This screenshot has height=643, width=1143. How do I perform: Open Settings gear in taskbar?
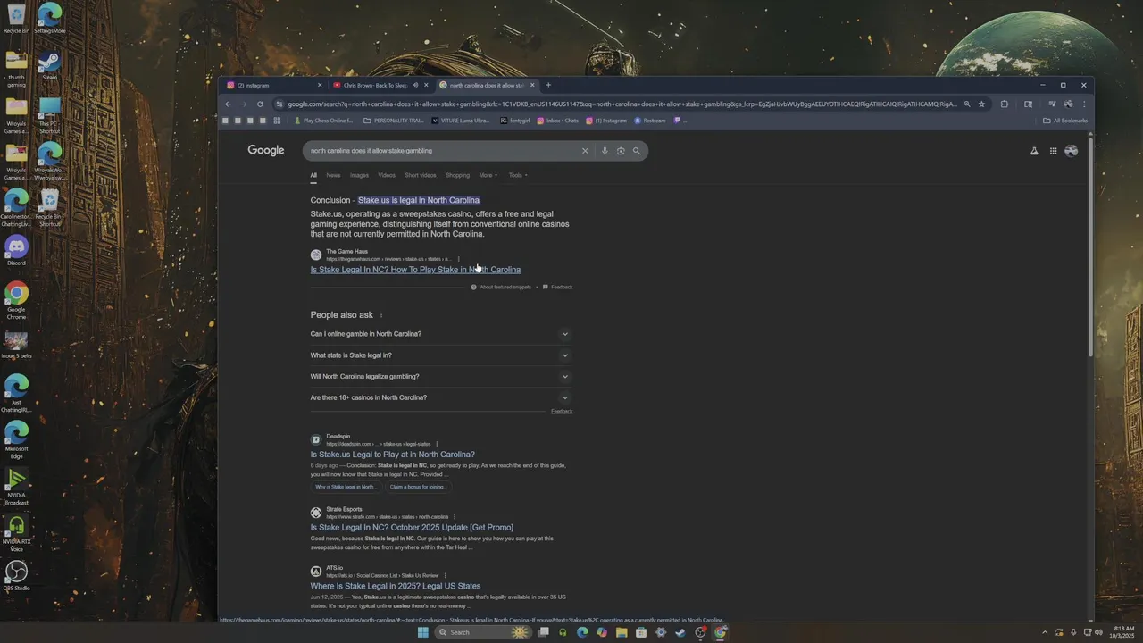[x=661, y=632]
